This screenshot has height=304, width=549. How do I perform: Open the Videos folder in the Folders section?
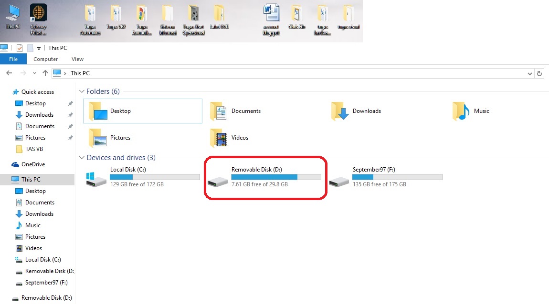pyautogui.click(x=239, y=138)
